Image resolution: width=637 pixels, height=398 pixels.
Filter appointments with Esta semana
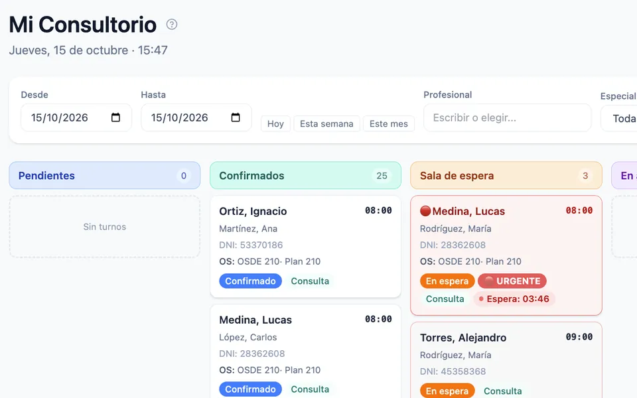tap(326, 124)
